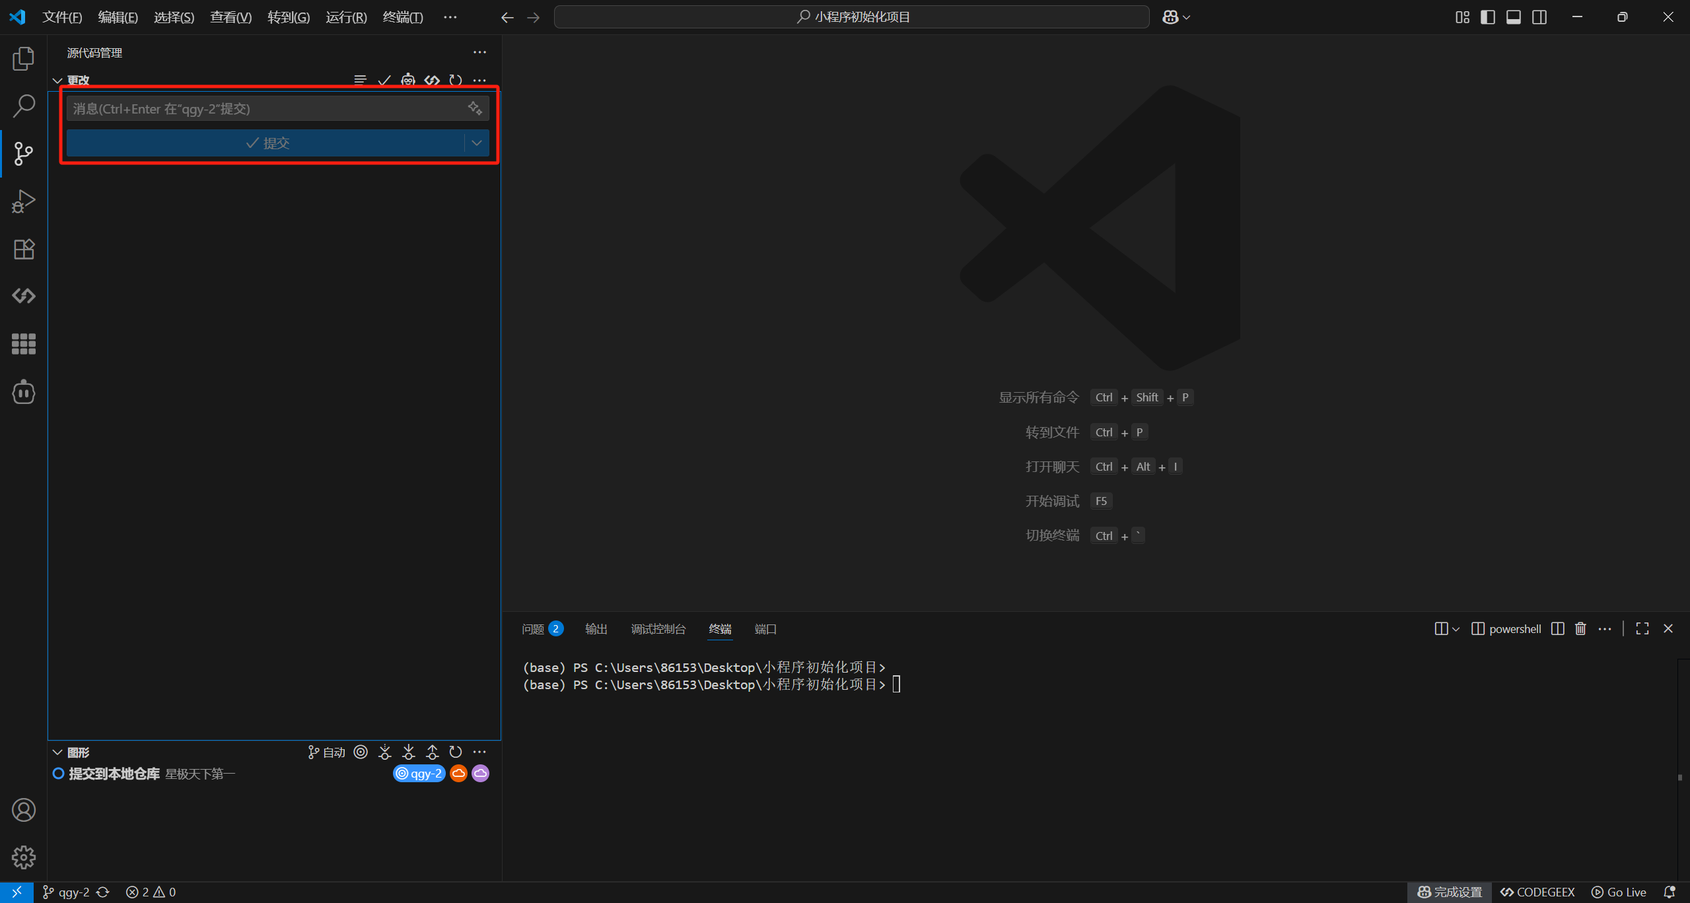Refresh the 图形 graph view
The width and height of the screenshot is (1690, 903).
[456, 752]
